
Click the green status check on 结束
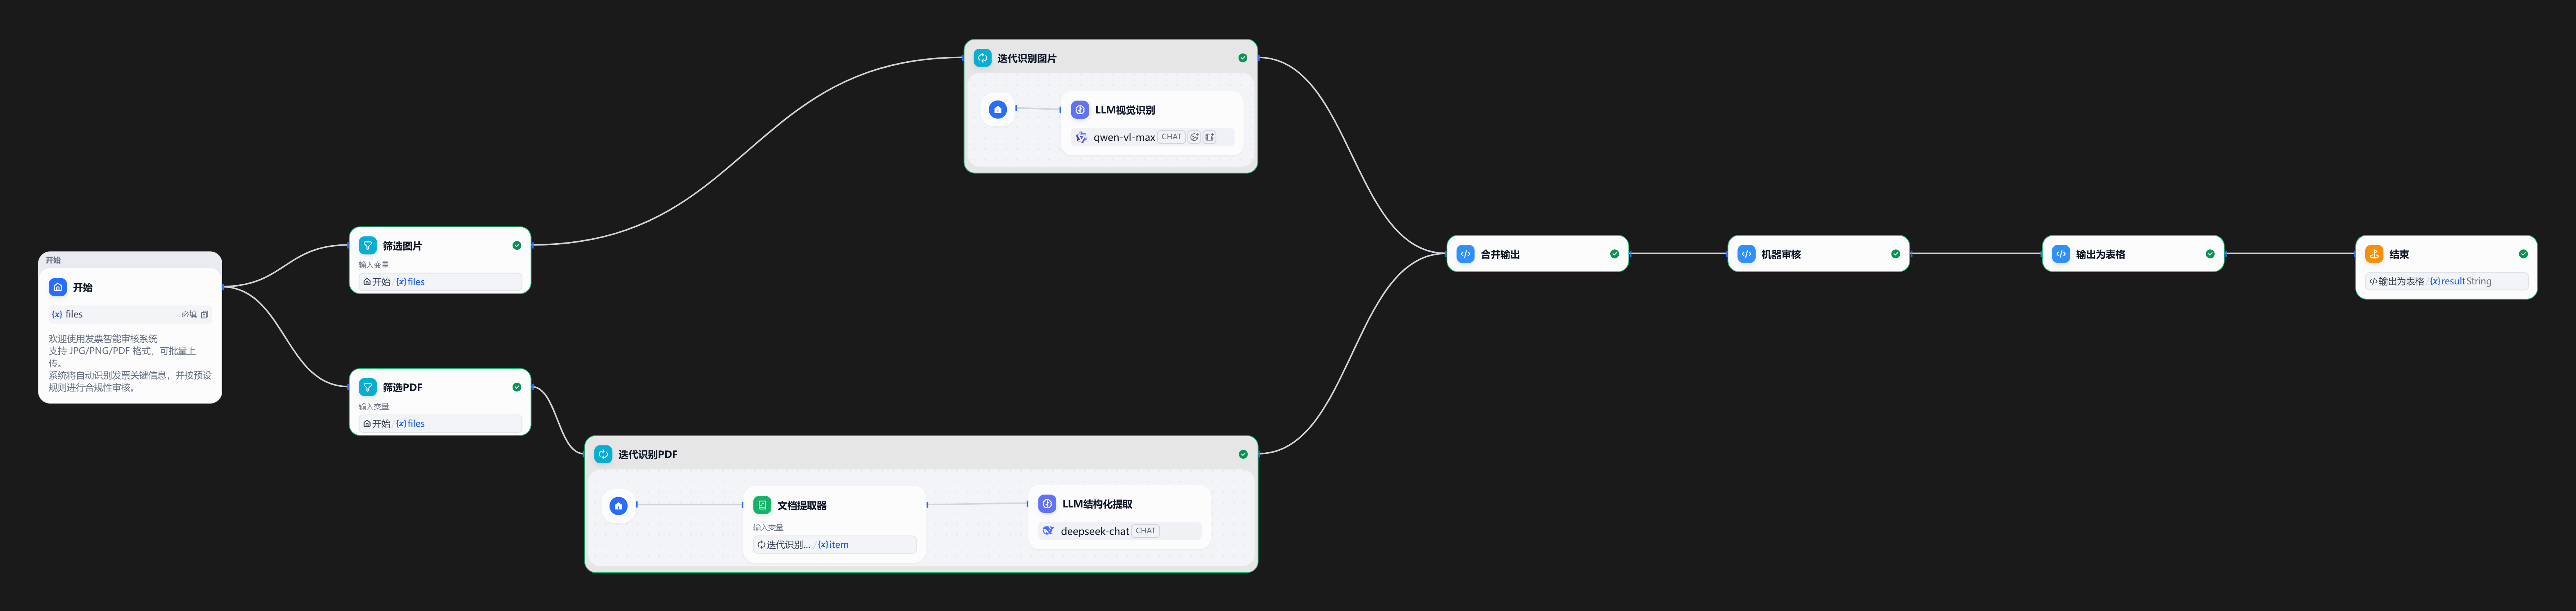pos(2524,254)
